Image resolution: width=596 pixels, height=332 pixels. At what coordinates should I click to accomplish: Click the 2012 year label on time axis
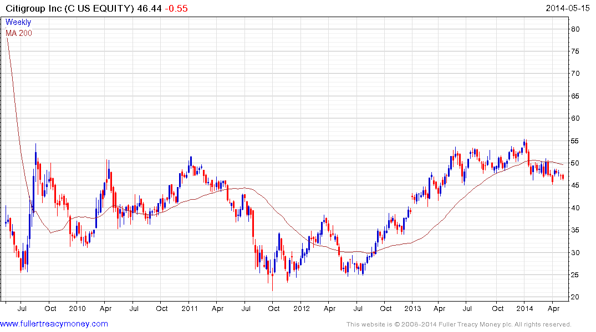[302, 308]
